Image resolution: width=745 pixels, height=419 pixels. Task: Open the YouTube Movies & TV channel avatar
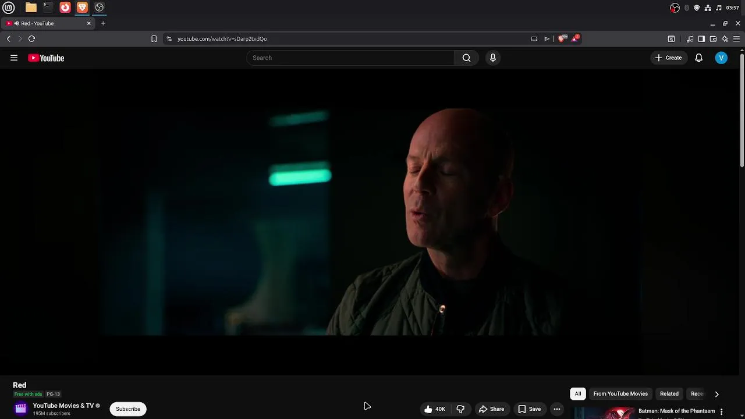[21, 409]
